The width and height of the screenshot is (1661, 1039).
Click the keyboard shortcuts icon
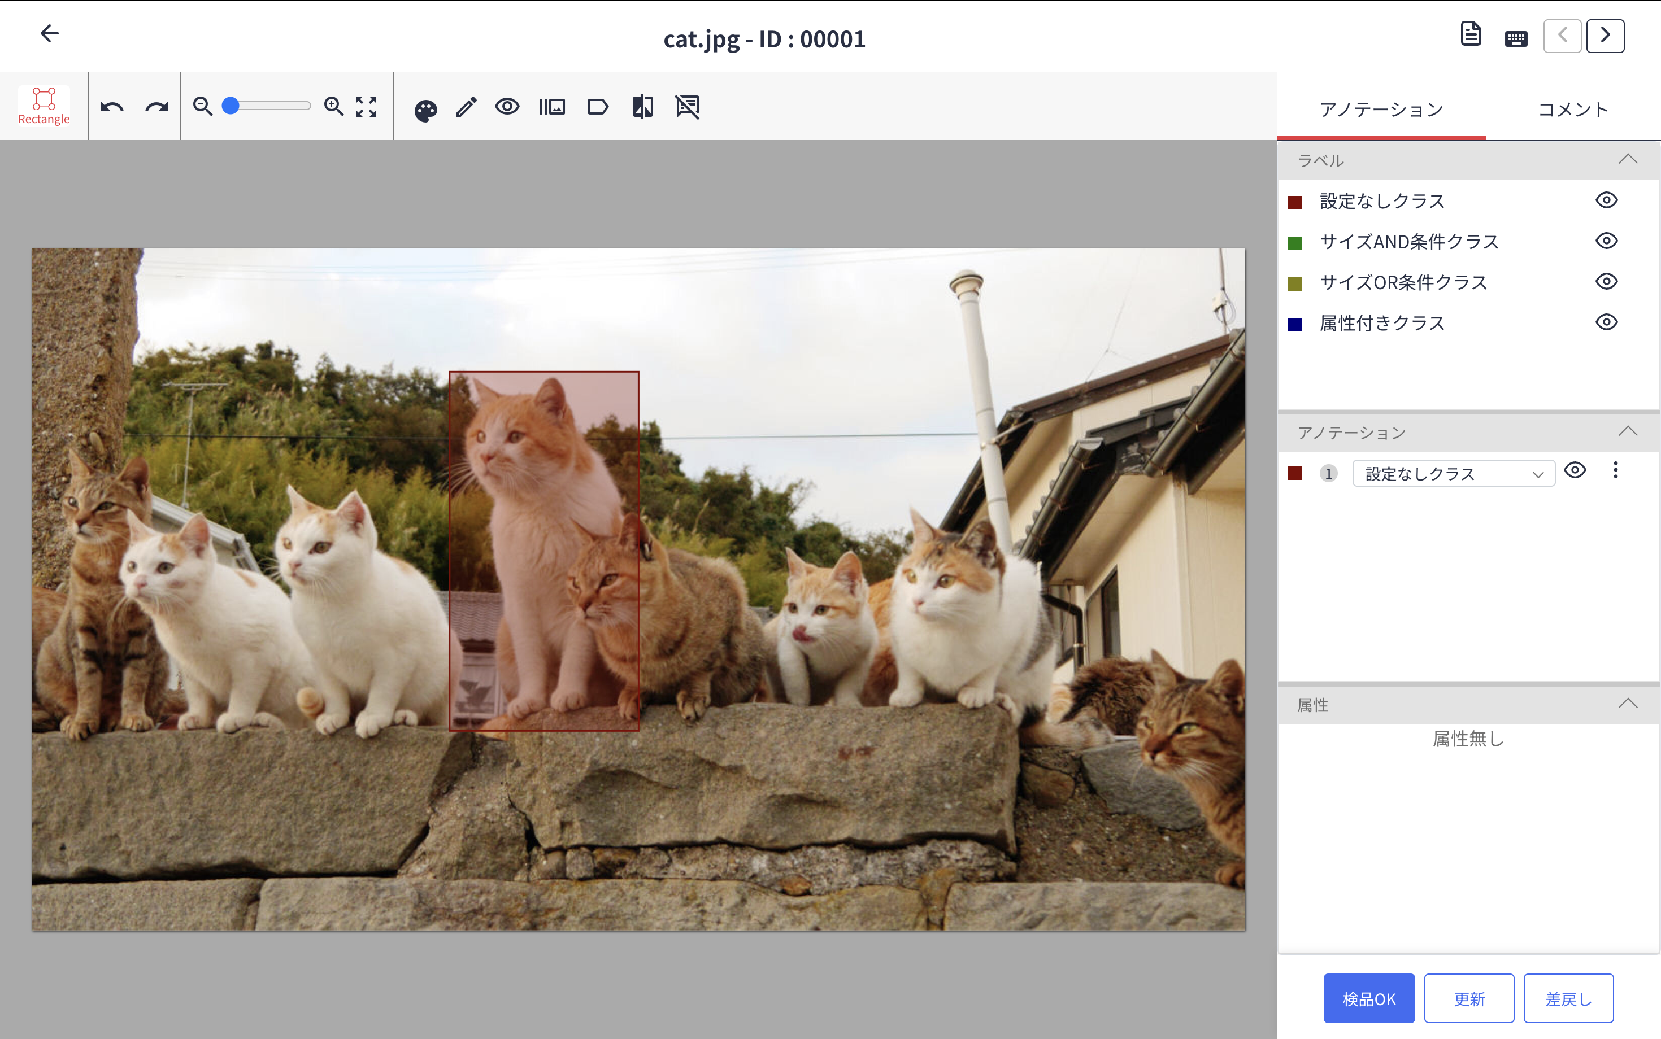tap(1515, 38)
